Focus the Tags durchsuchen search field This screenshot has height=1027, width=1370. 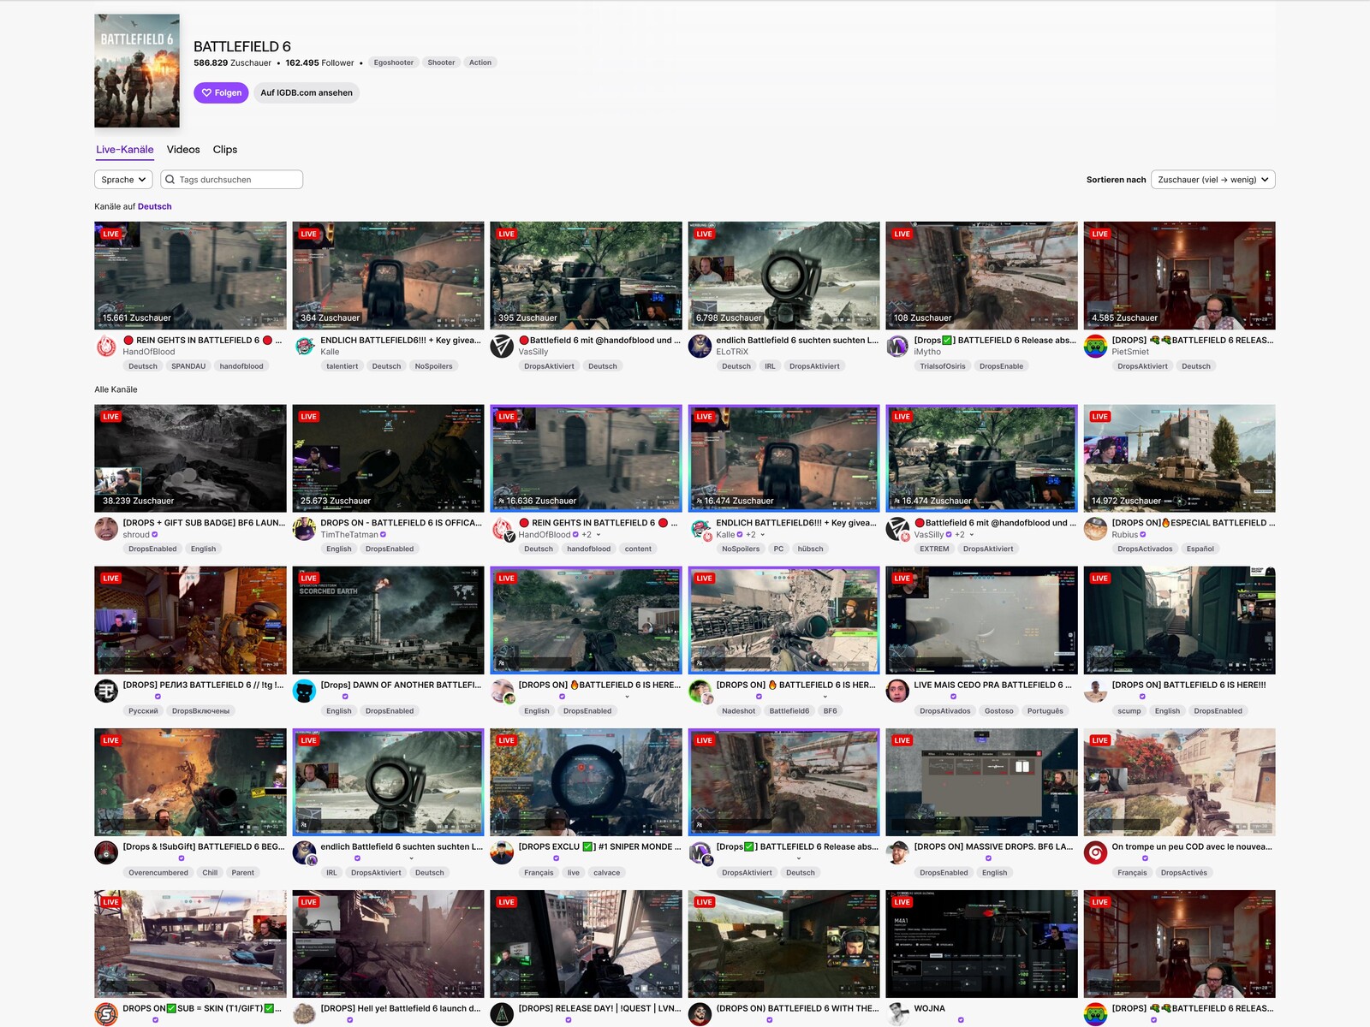pyautogui.click(x=232, y=180)
